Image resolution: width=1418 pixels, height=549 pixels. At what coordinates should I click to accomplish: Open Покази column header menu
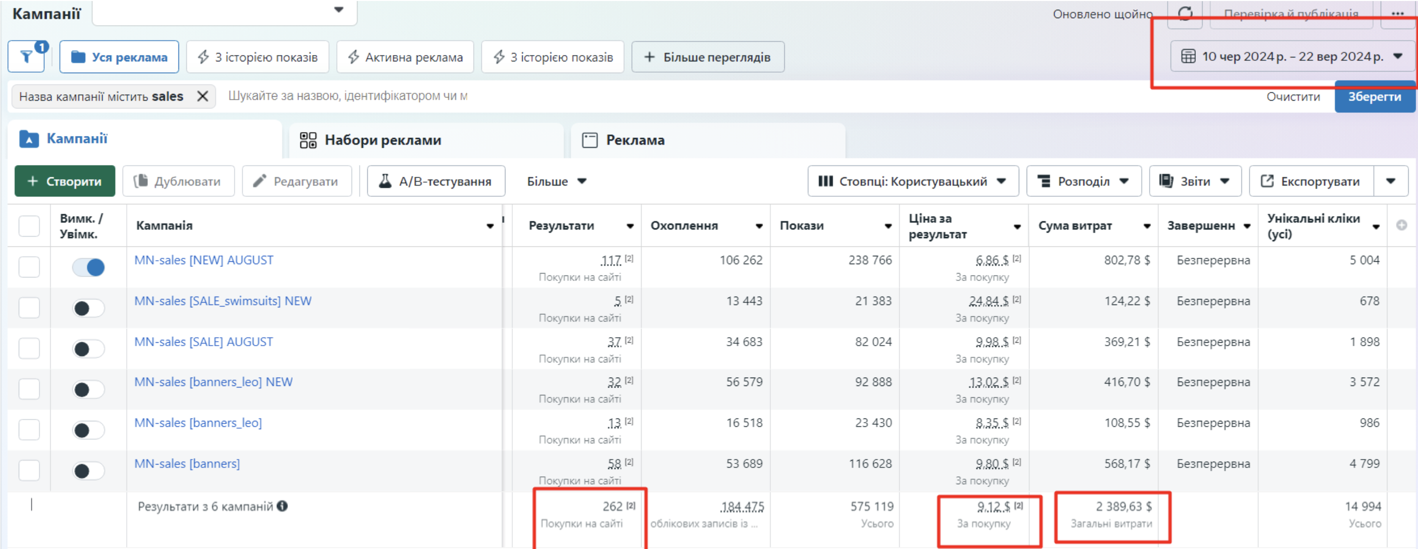pyautogui.click(x=888, y=226)
